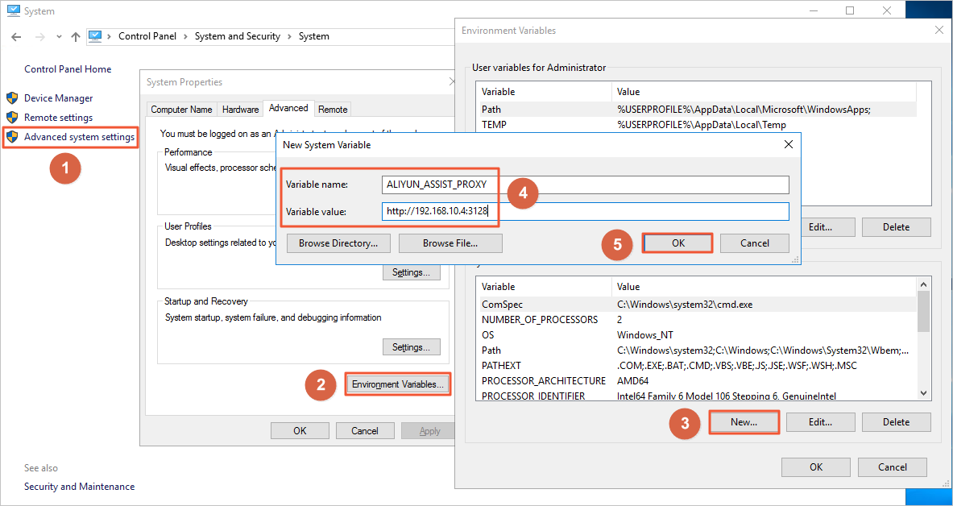
Task: Click the Remote settings shield icon
Action: pyautogui.click(x=12, y=118)
